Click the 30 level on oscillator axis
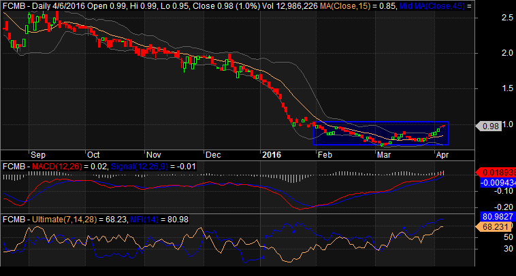The height and width of the screenshot is (276, 516). coord(509,249)
